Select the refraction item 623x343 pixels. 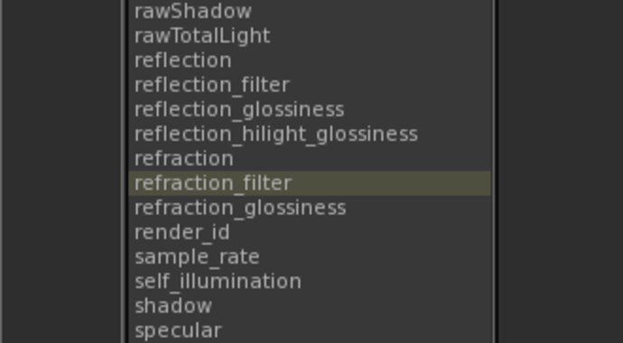(x=310, y=159)
